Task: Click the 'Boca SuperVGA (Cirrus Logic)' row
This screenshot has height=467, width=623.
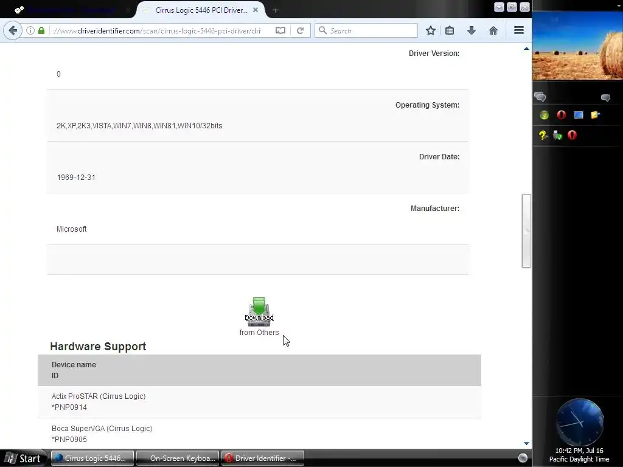Action: click(259, 434)
